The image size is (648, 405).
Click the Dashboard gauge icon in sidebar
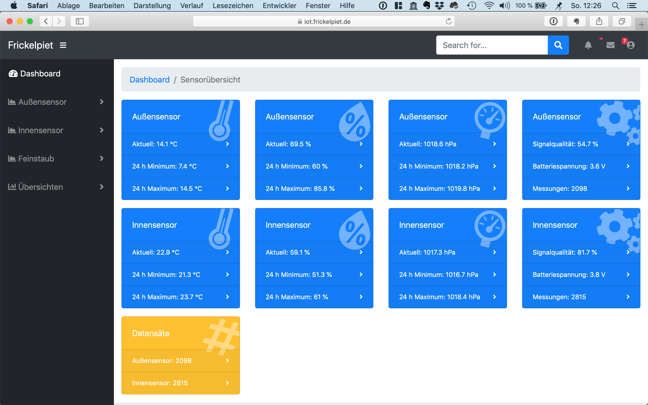tap(13, 73)
